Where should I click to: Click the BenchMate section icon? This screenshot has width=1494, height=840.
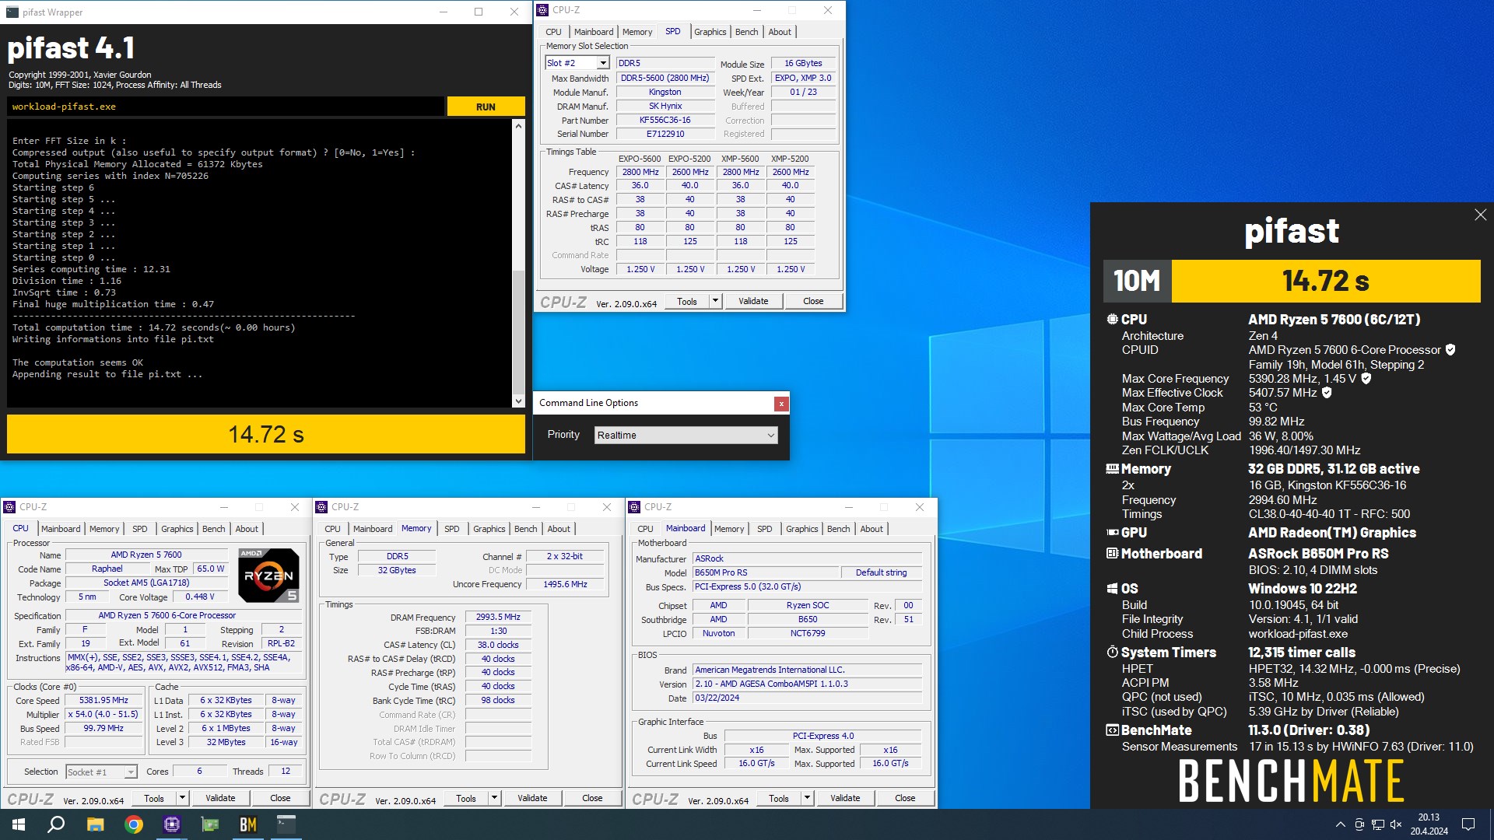tap(1112, 730)
